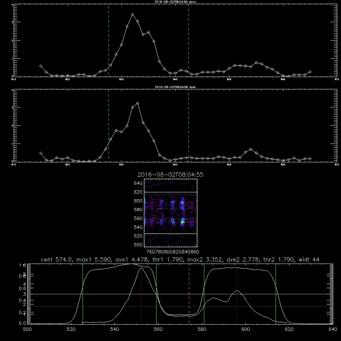This screenshot has height=341, width=341.
Task: Click the 640 label on bottom plot x-axis
Action: tap(333, 329)
